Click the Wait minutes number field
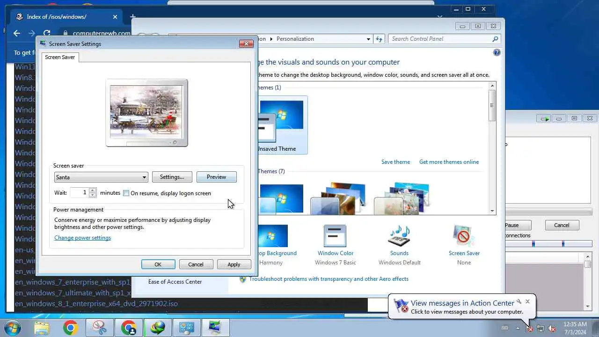The width and height of the screenshot is (599, 337). tap(80, 193)
